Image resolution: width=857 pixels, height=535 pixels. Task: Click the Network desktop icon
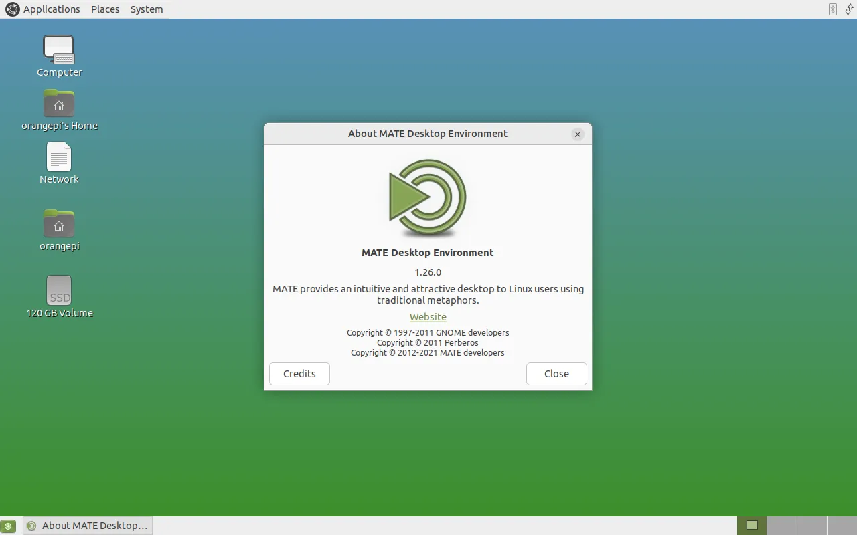[x=59, y=158]
